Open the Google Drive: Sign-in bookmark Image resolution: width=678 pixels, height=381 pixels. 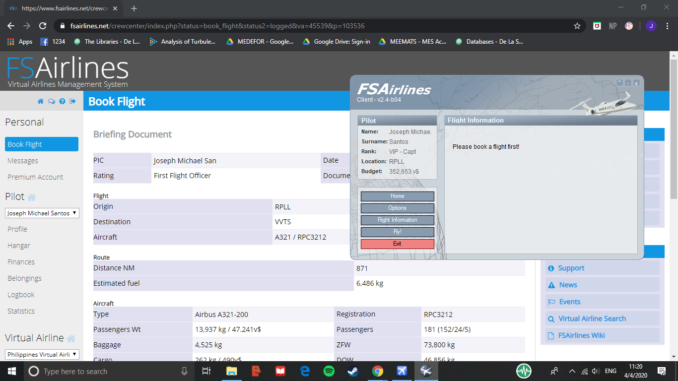[x=337, y=42]
